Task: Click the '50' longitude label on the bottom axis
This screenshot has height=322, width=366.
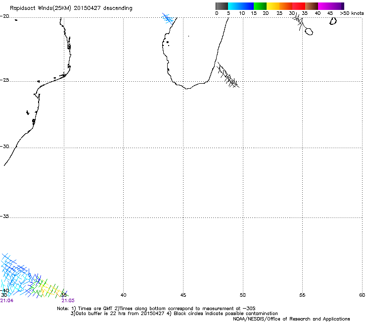Action: tap(243, 295)
